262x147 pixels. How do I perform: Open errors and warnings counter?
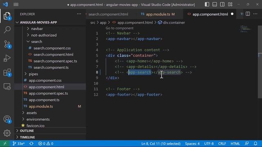(x=45, y=143)
